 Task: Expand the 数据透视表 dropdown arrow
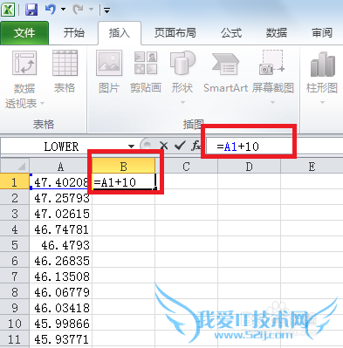(x=43, y=103)
